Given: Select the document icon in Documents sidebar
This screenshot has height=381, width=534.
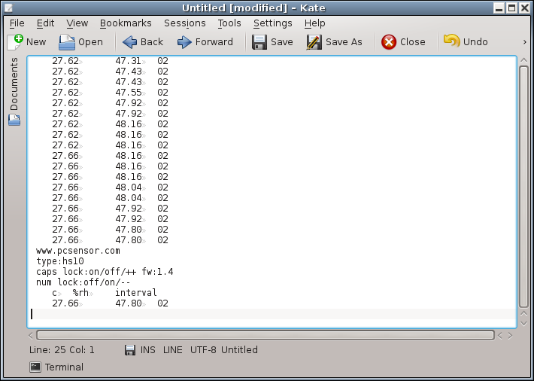Looking at the screenshot, I should tap(14, 120).
